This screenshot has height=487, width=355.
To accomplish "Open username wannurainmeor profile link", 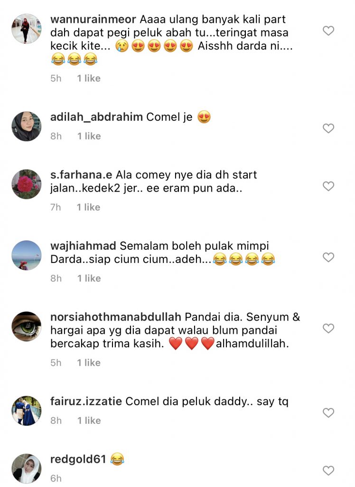I will coord(93,19).
